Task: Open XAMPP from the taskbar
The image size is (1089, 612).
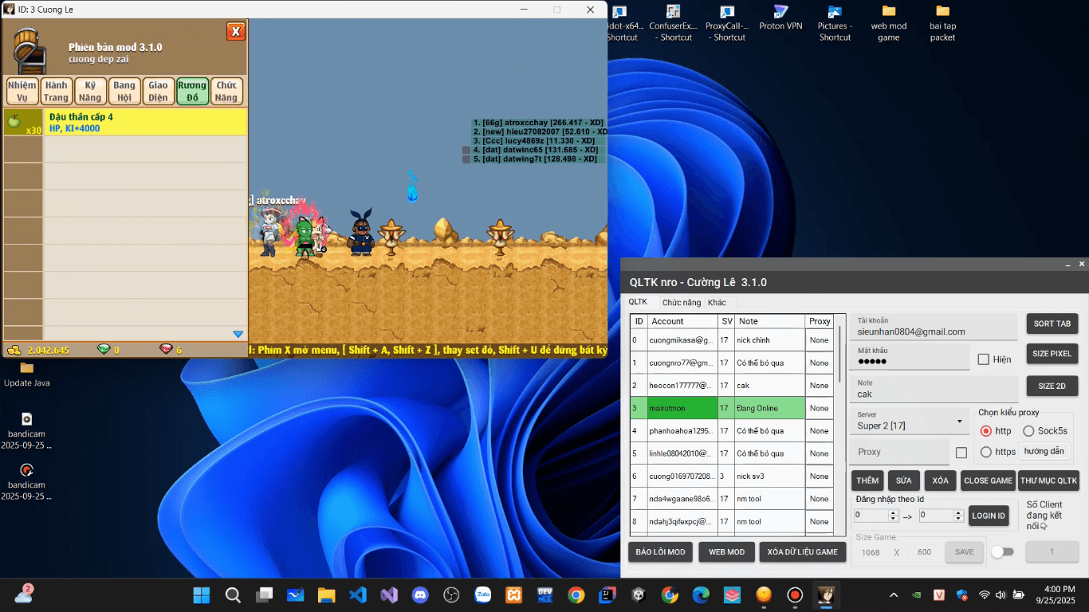Action: [513, 595]
